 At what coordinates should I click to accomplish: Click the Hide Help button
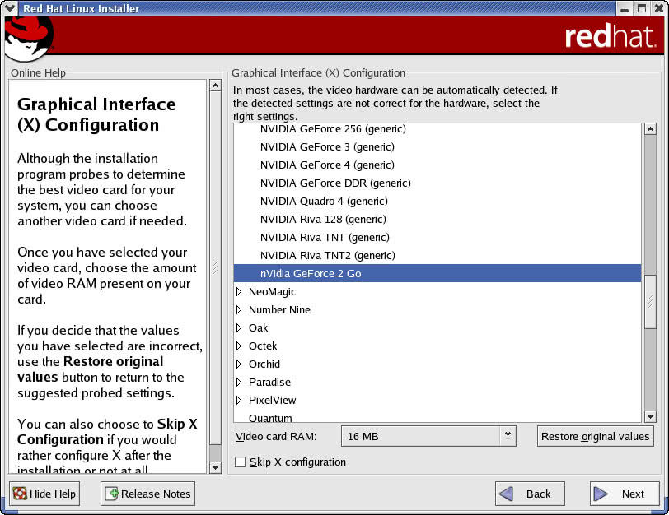tap(44, 494)
